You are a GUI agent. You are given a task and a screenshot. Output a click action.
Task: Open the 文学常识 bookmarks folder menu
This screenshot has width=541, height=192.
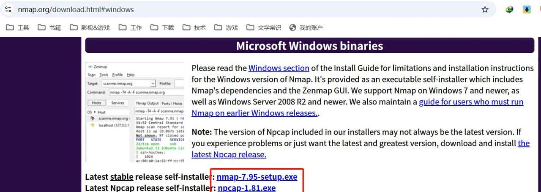click(264, 27)
